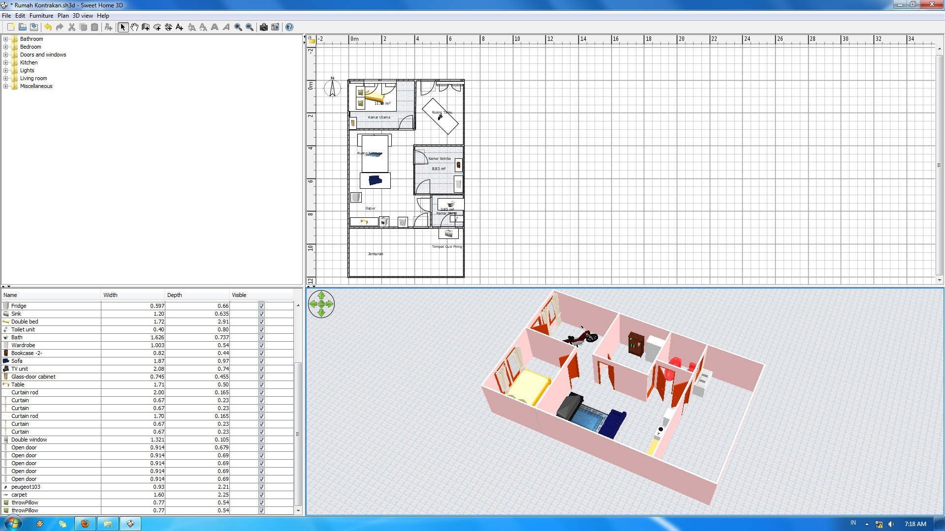This screenshot has width=945, height=531.
Task: Zoom out of the plan
Action: pyautogui.click(x=250, y=27)
